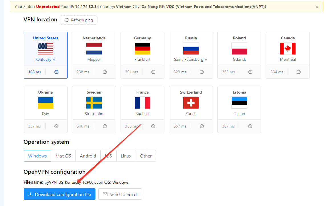Viewport: 326px width, 206px height.
Task: Run speed test for Germany
Action: click(x=153, y=72)
